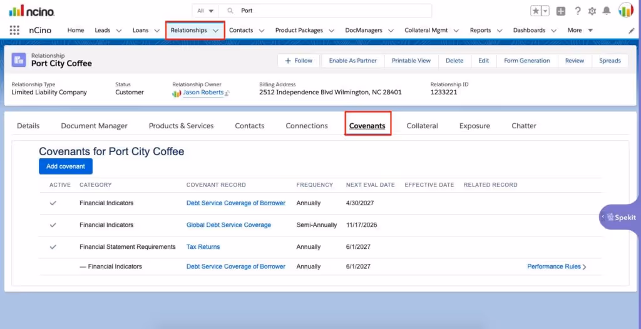This screenshot has width=641, height=329.
Task: Click the Wilmington billing address text
Action: coord(331,93)
